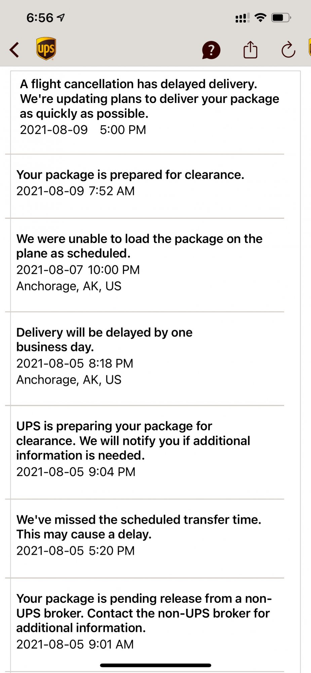Tap the partially visible icon at right edge

tap(310, 47)
